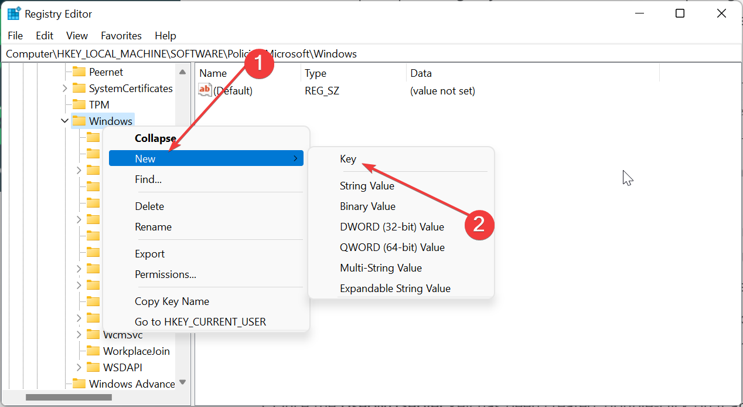This screenshot has height=407, width=743.
Task: Choose Delete from the context menu
Action: point(206,206)
